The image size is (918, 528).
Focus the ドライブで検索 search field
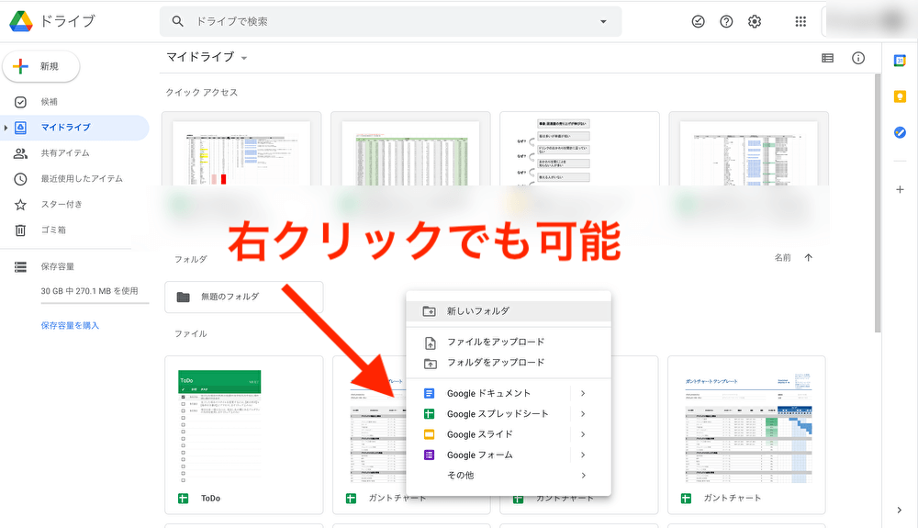[x=390, y=22]
